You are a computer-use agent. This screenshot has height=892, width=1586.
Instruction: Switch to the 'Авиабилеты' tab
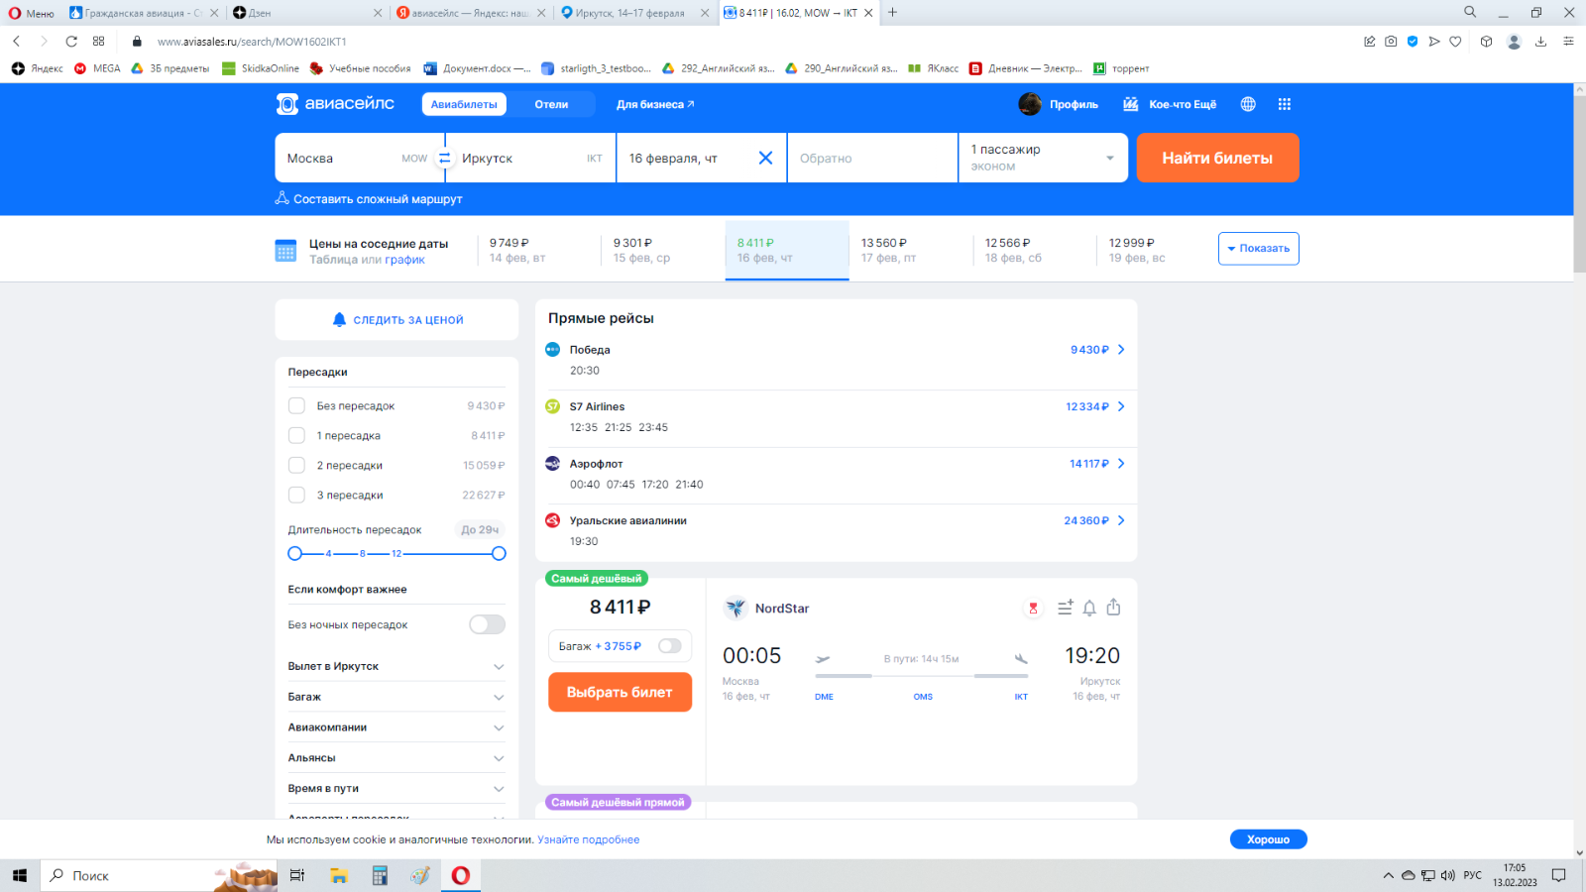click(x=464, y=104)
